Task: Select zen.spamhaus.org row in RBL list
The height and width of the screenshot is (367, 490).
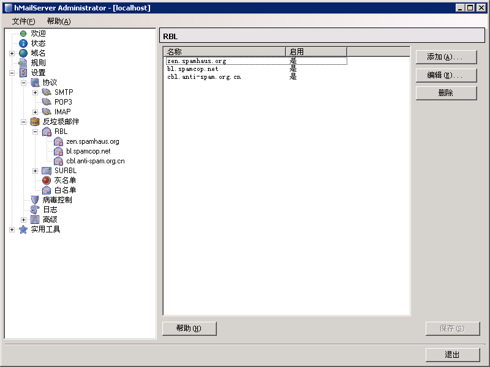Action: pos(256,61)
